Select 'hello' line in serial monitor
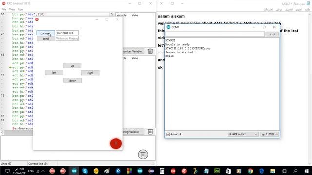 point(169,56)
